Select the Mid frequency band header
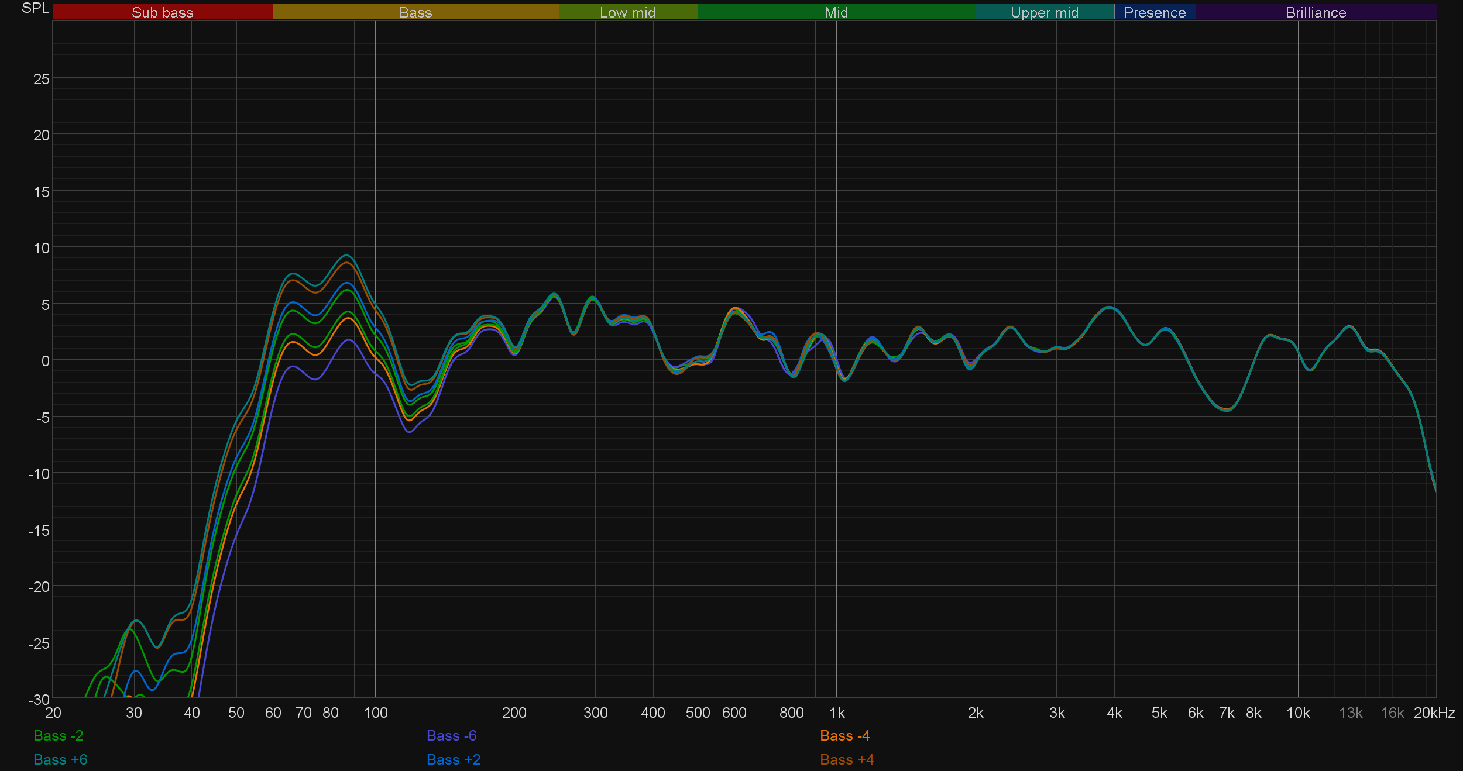This screenshot has height=771, width=1463. point(836,12)
